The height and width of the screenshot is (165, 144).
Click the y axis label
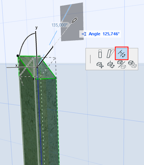coord(37,28)
